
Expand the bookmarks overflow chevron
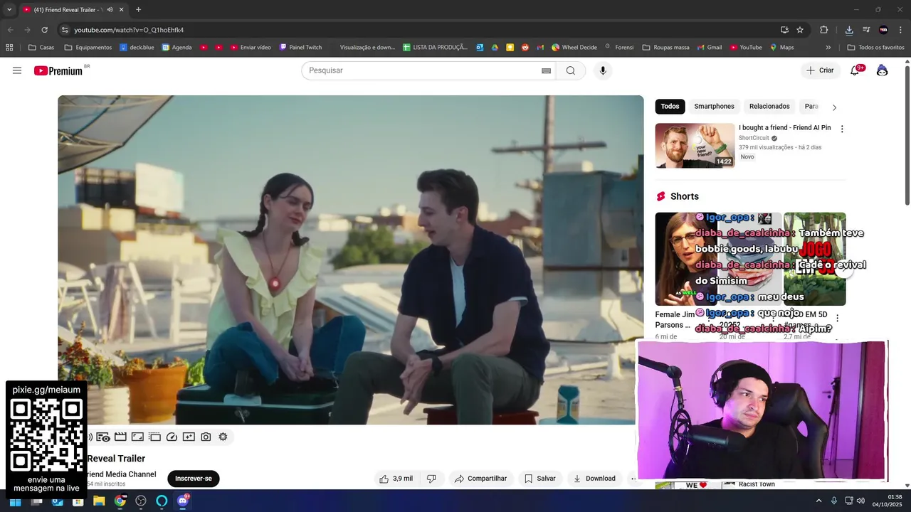828,48
